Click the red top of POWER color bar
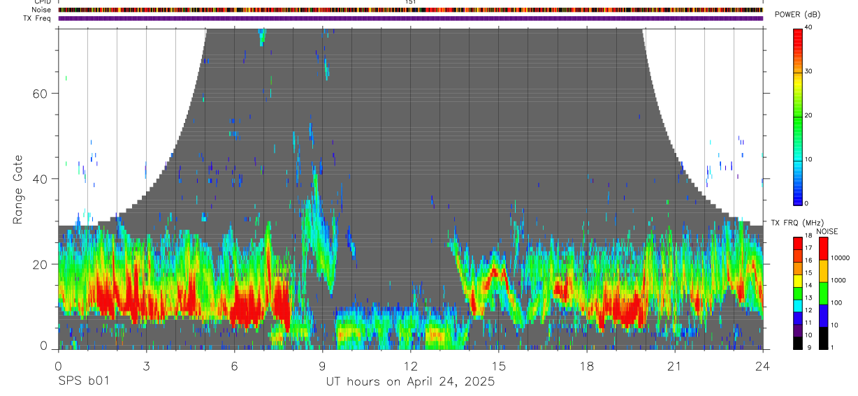The image size is (858, 396). coord(798,38)
